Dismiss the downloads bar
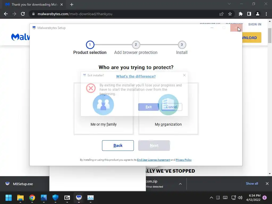 pos(267,184)
